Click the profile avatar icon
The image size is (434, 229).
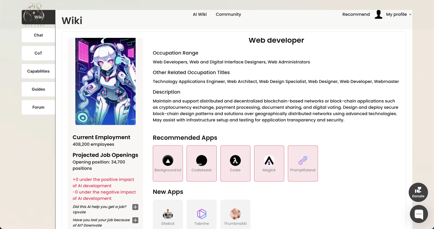[379, 14]
